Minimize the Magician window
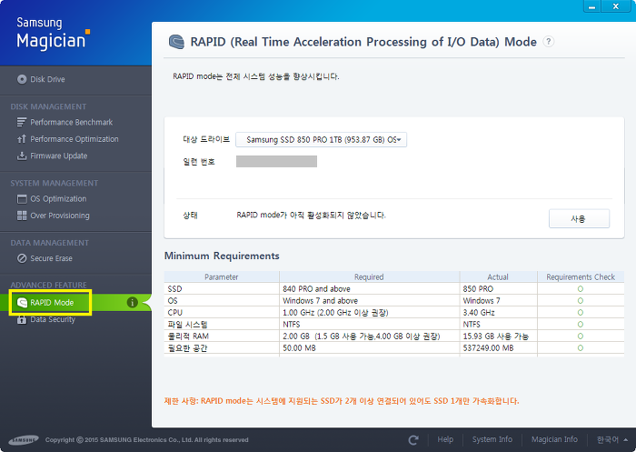Viewport: 636px width, 452px height. [591, 6]
